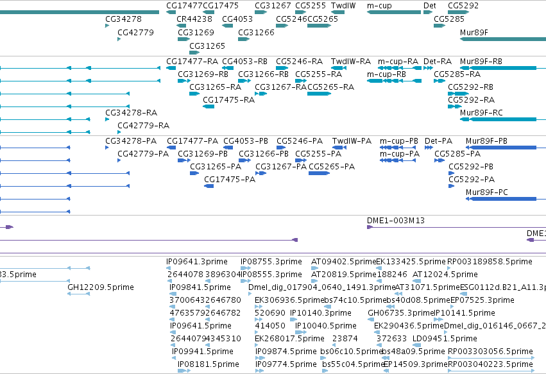Viewport: 546px width, 374px height.
Task: Open transcript Det-RA
Action: coord(428,68)
